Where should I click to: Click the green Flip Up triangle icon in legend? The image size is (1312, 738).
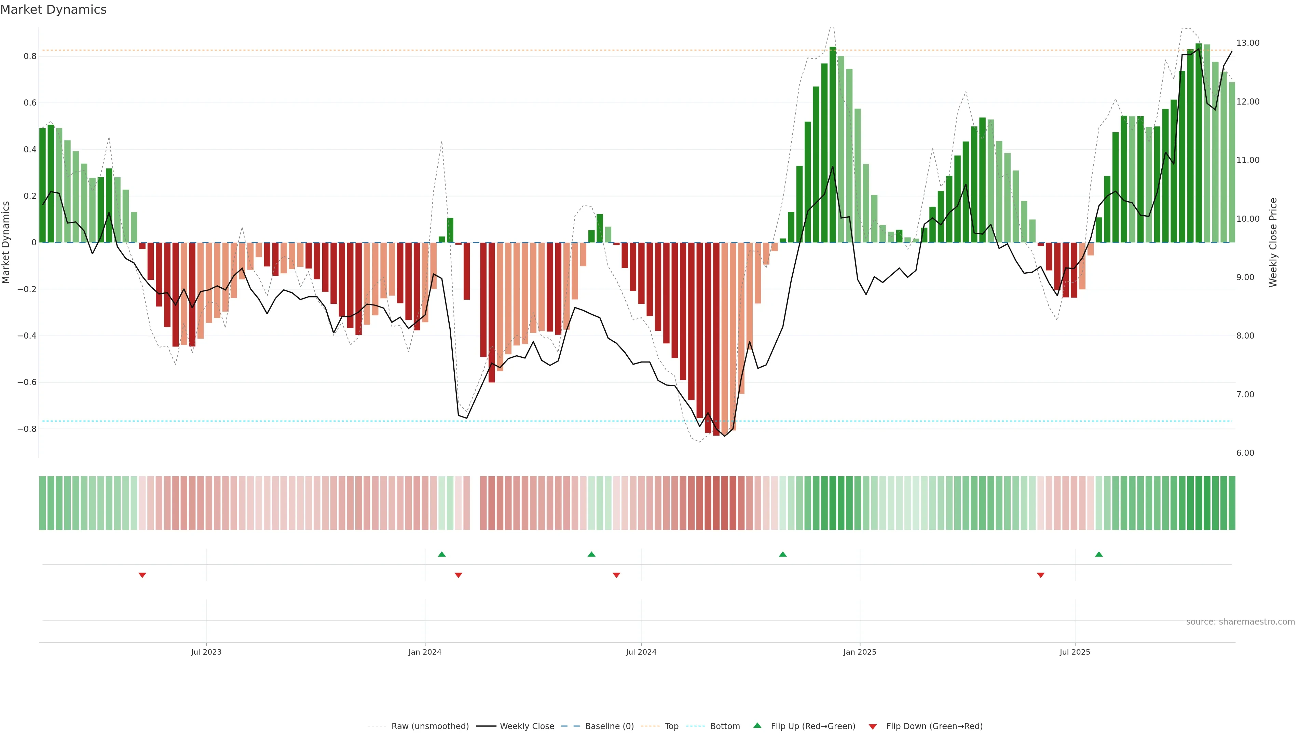pyautogui.click(x=757, y=725)
